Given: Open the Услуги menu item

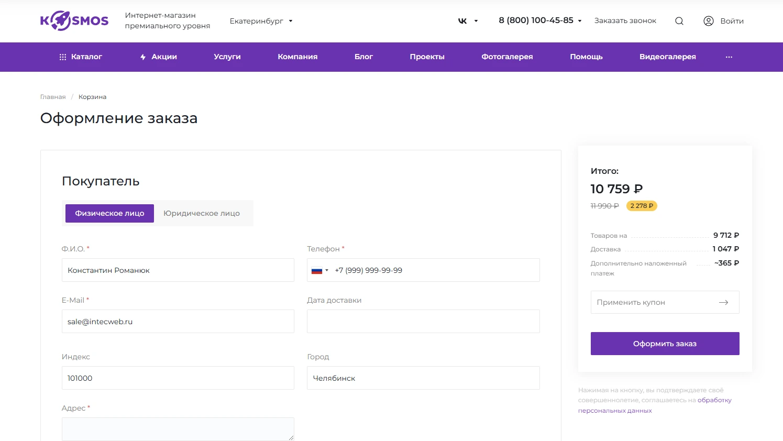Looking at the screenshot, I should 227,57.
